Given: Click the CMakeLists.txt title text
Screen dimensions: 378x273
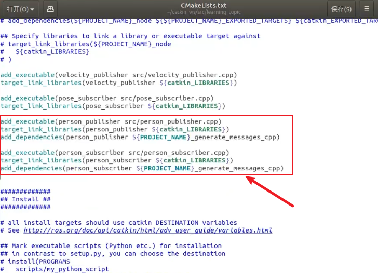Looking at the screenshot, I should click(x=204, y=5).
